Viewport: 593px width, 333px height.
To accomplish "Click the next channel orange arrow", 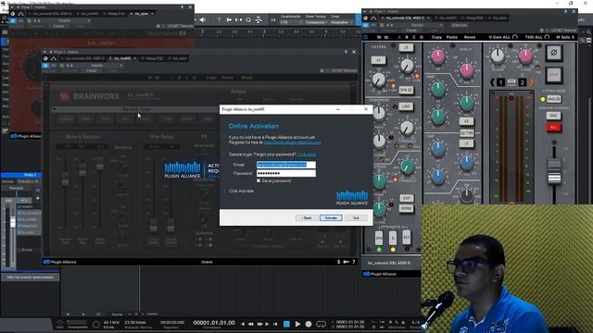I will pos(531,82).
